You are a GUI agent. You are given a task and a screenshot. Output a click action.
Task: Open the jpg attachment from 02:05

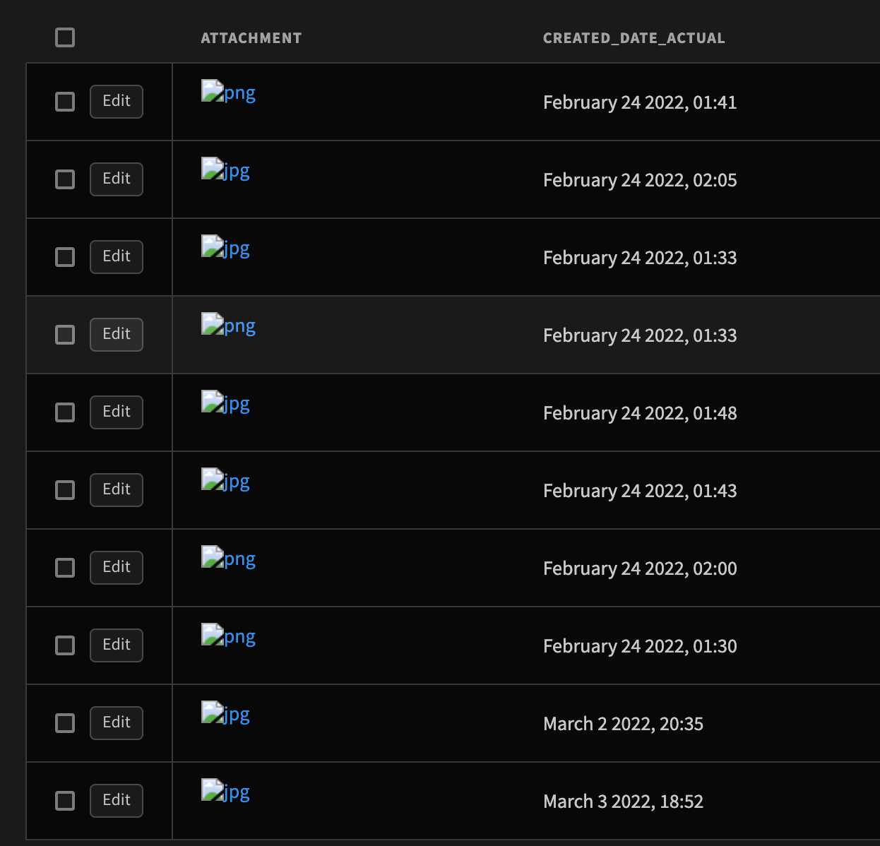pyautogui.click(x=225, y=170)
